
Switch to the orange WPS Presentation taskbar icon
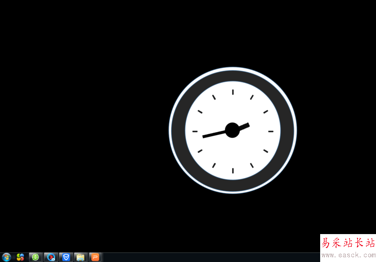95,257
